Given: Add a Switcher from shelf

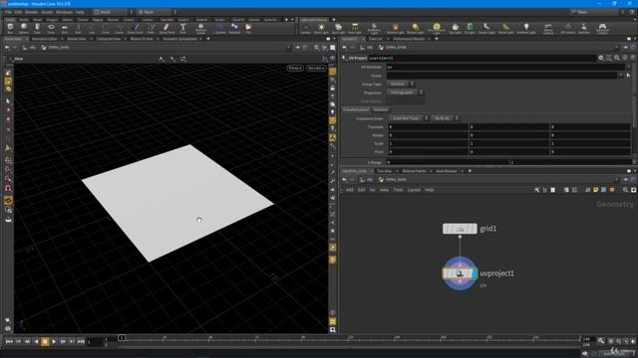Looking at the screenshot, I should pyautogui.click(x=584, y=29).
